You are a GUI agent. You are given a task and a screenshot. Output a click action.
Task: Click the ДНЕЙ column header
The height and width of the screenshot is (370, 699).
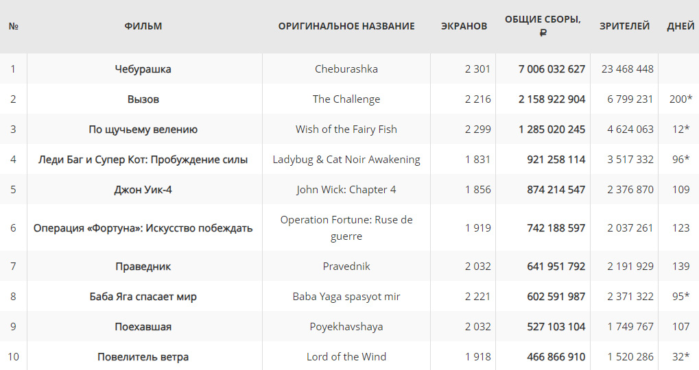680,27
